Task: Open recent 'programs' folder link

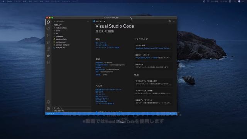Action: click(x=99, y=63)
